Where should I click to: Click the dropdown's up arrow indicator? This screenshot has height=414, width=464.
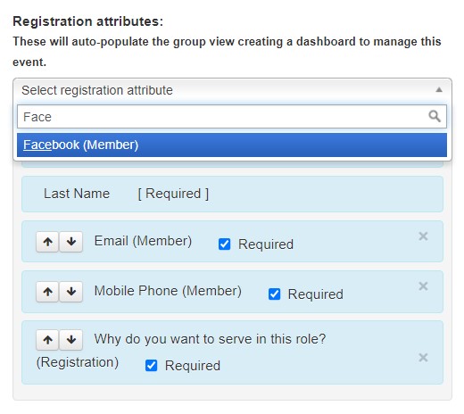click(x=439, y=89)
